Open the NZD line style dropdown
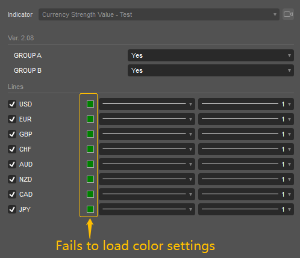300x258 pixels. point(147,179)
